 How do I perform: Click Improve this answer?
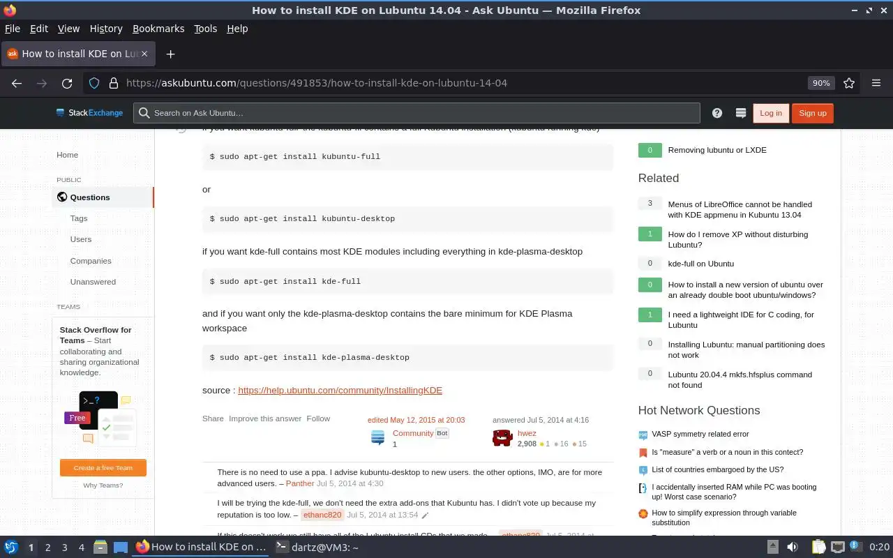[265, 418]
